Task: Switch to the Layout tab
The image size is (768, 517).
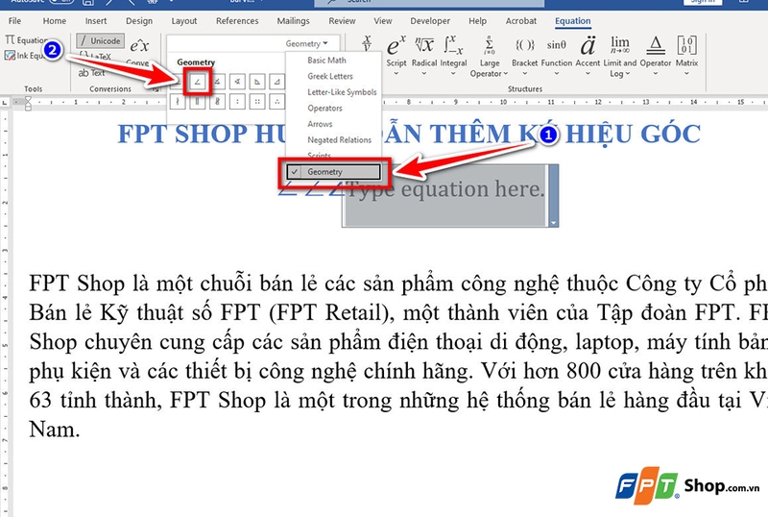Action: (184, 20)
